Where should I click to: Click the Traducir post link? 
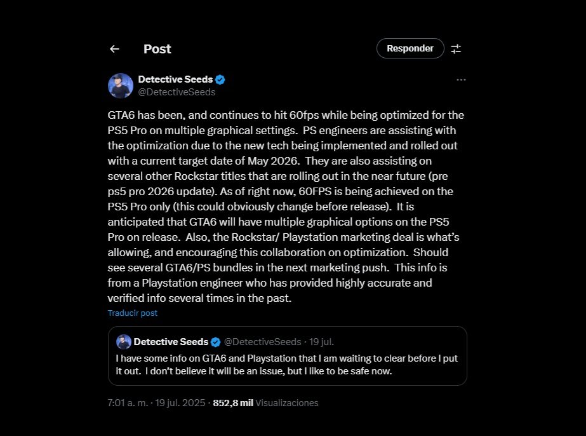pos(132,313)
